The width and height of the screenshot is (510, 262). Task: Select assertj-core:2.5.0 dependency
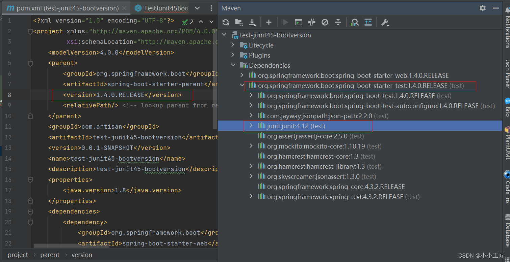[311, 136]
